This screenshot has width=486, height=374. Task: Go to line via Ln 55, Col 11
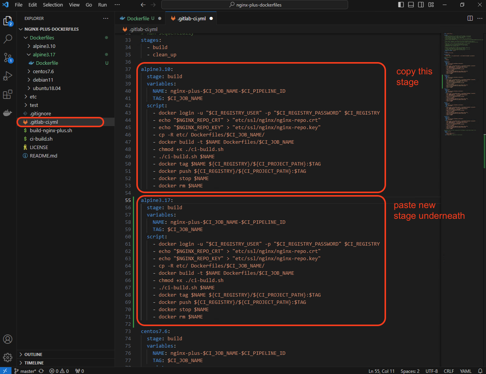(x=381, y=371)
